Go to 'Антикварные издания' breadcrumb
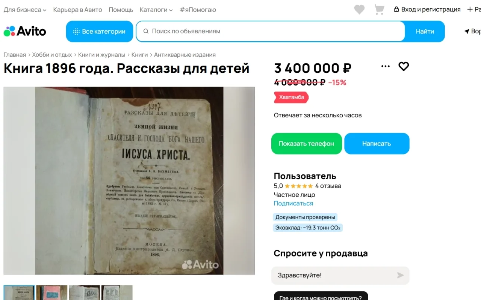The image size is (481, 300). pyautogui.click(x=185, y=55)
